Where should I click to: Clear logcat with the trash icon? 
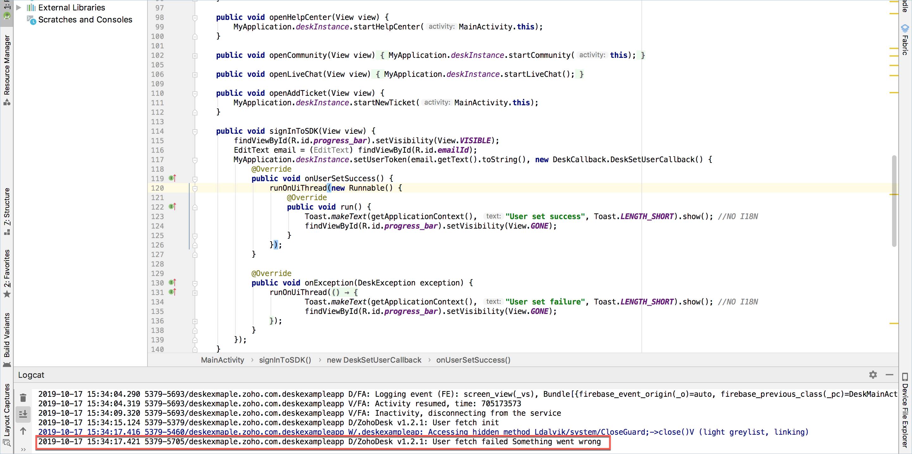pos(23,398)
